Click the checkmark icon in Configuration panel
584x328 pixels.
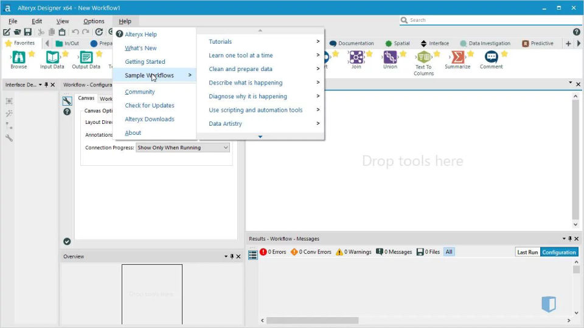coord(67,241)
